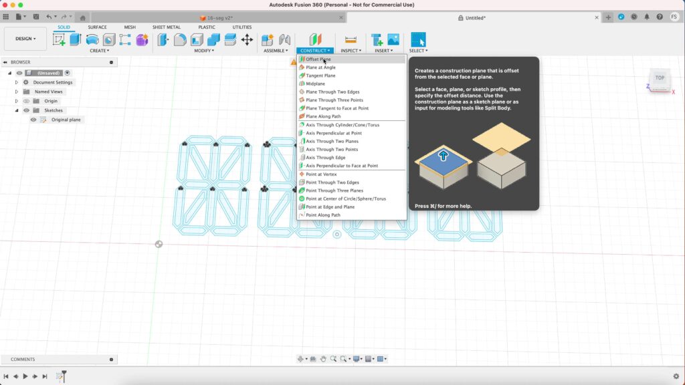
Task: Expand the Named Views tree node
Action: point(17,92)
